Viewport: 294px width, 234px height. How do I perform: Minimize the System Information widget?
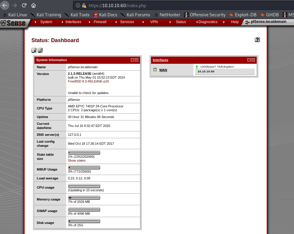pyautogui.click(x=132, y=60)
